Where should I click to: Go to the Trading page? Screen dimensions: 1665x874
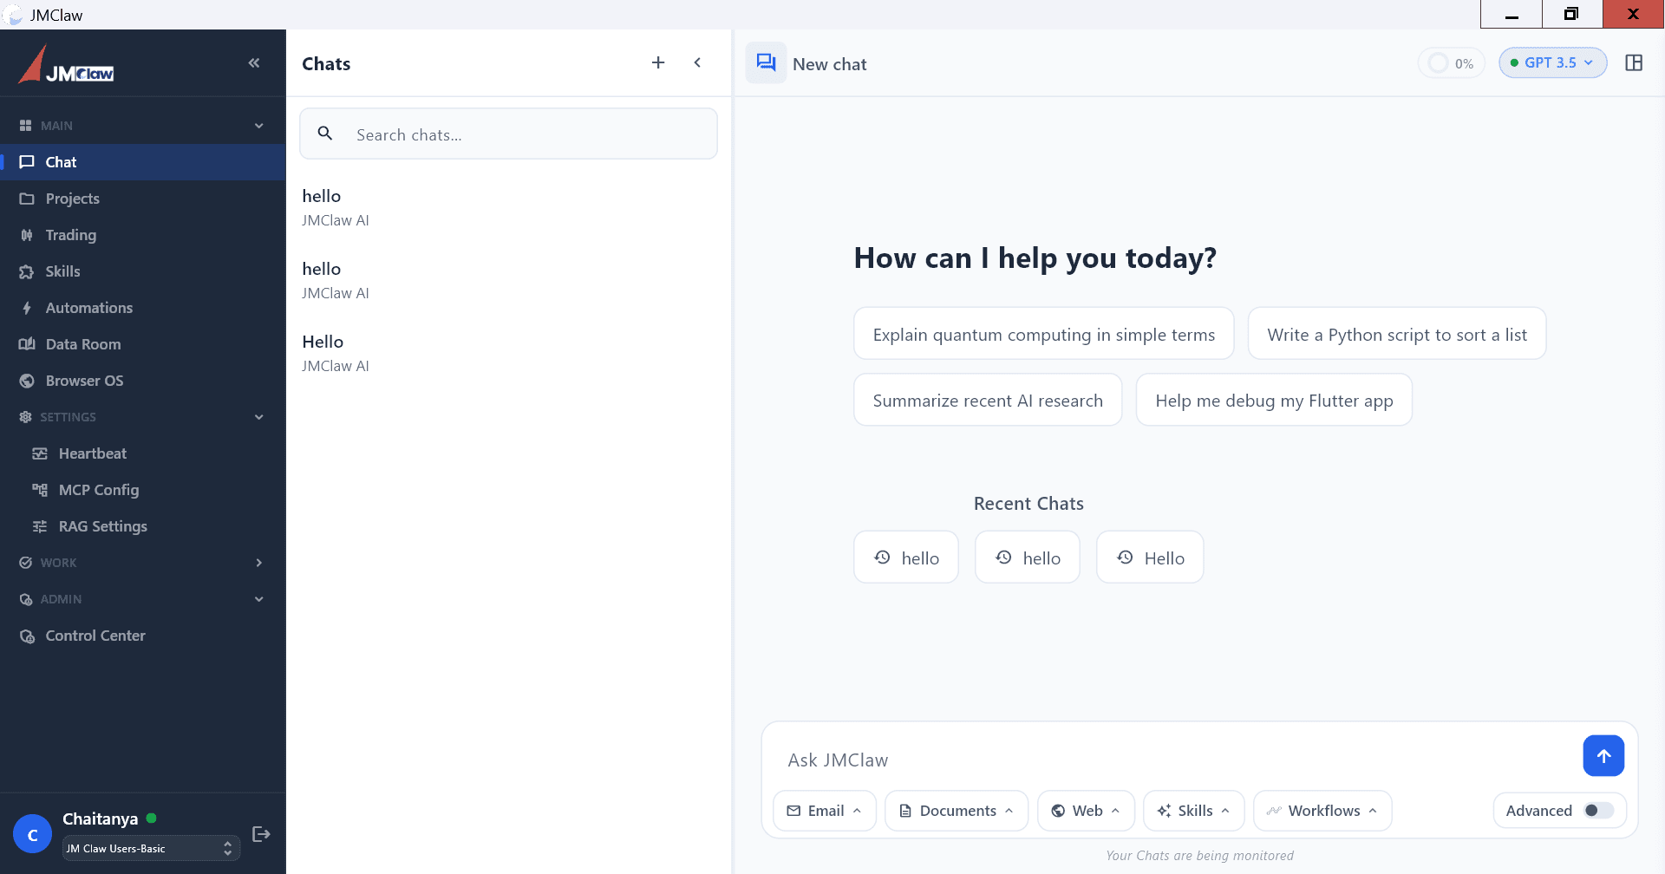[x=143, y=235]
